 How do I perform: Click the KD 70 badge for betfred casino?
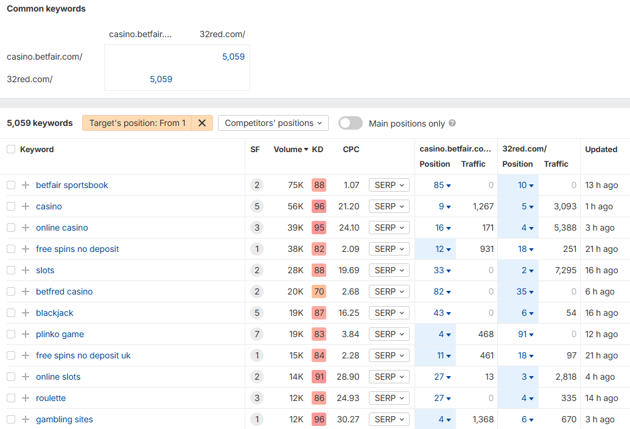click(x=318, y=291)
